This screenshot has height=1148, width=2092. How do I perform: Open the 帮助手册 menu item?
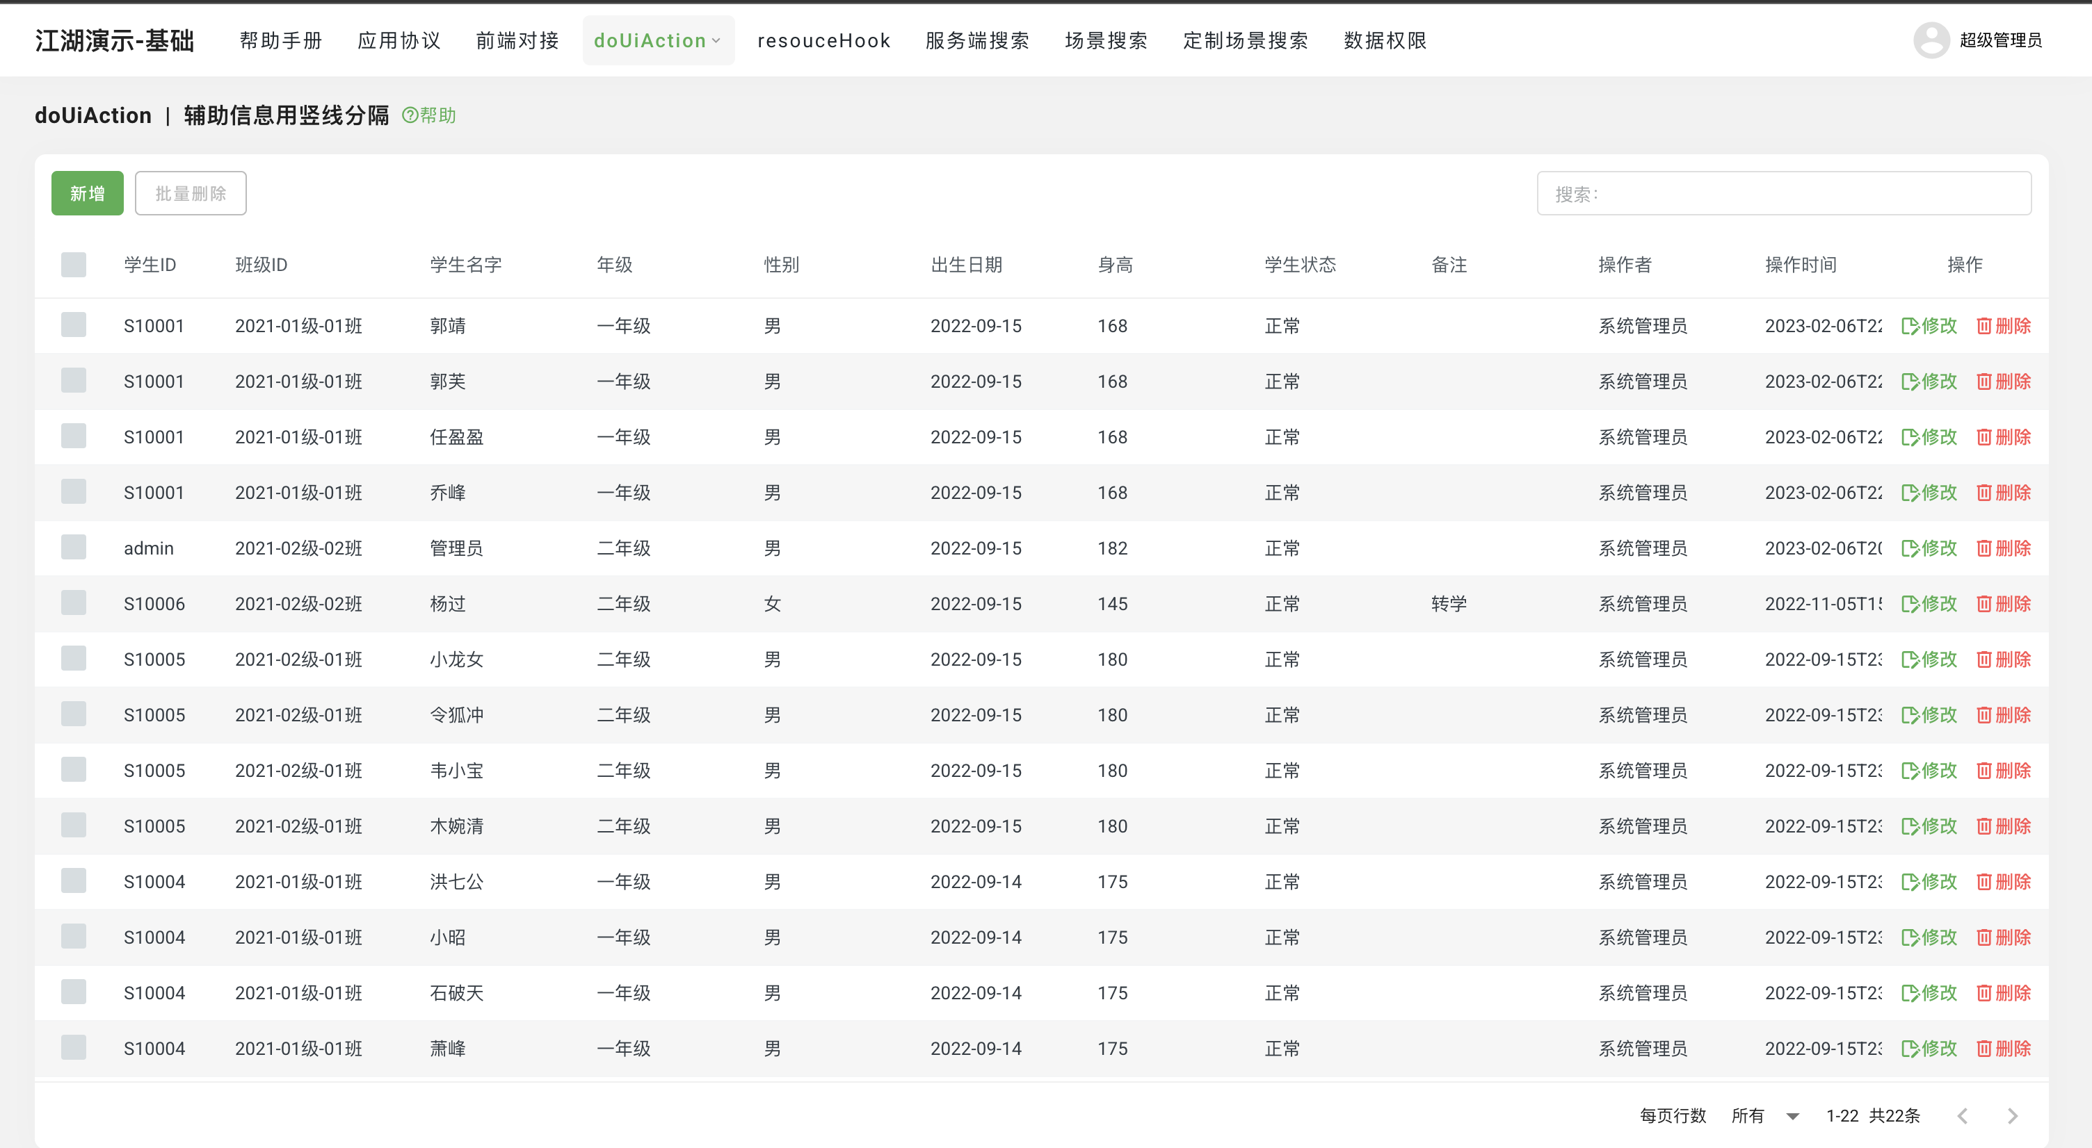[280, 40]
